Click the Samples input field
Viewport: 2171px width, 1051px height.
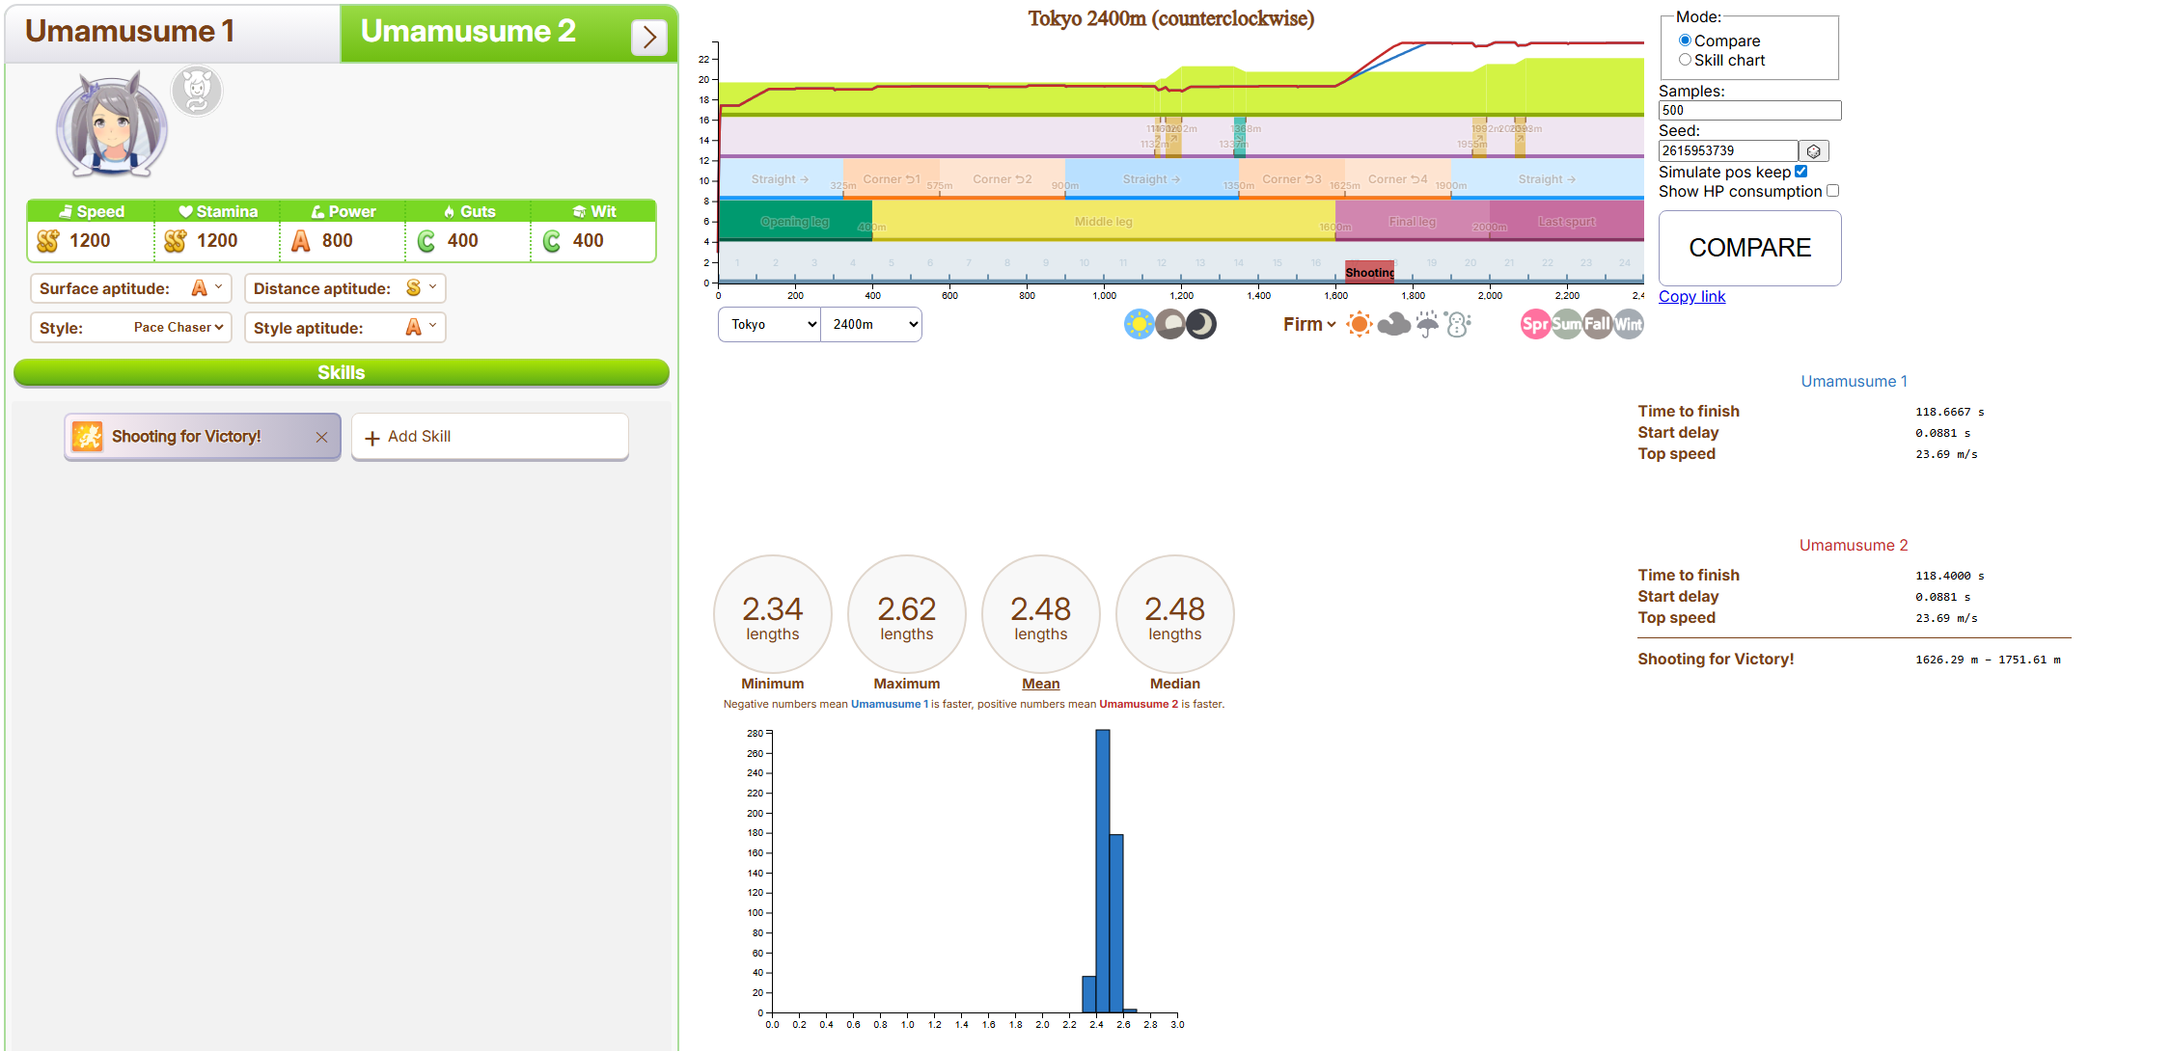(x=1748, y=111)
